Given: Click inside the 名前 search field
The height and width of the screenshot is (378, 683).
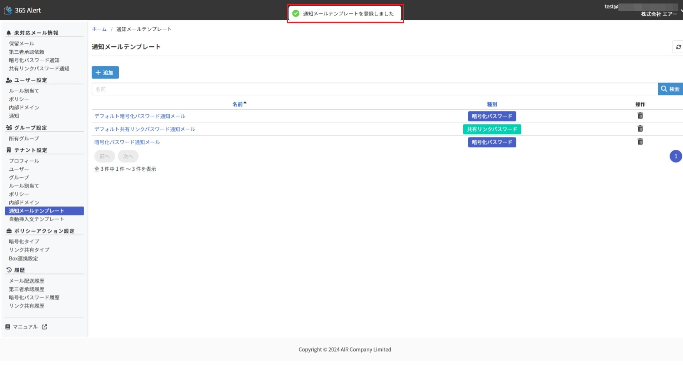Looking at the screenshot, I should pos(374,89).
